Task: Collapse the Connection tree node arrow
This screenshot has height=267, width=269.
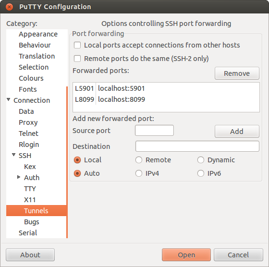Action: click(9, 99)
